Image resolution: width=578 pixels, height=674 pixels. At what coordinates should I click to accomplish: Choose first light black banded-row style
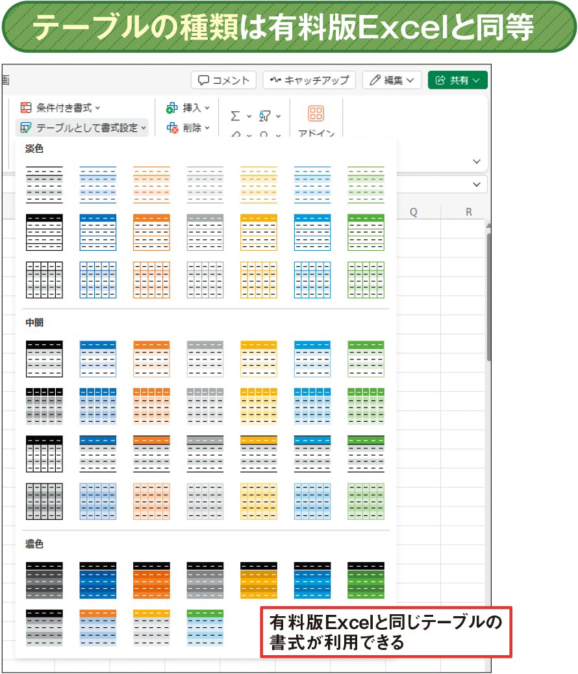click(x=44, y=185)
